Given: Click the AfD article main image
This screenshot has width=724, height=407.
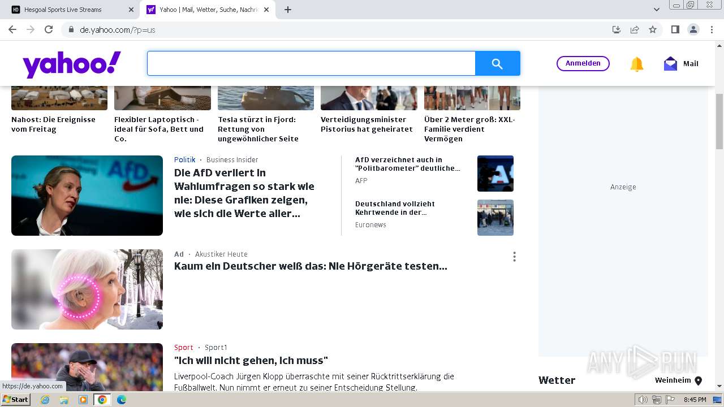Looking at the screenshot, I should [x=87, y=196].
